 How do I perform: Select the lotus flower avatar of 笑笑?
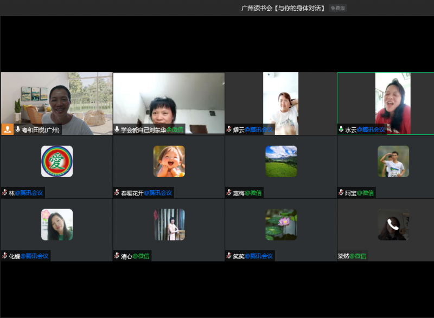[281, 225]
